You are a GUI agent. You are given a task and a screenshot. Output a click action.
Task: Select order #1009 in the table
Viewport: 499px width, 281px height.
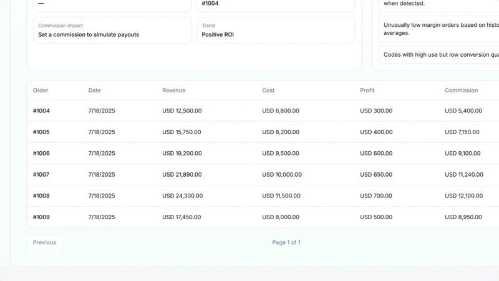(x=41, y=217)
